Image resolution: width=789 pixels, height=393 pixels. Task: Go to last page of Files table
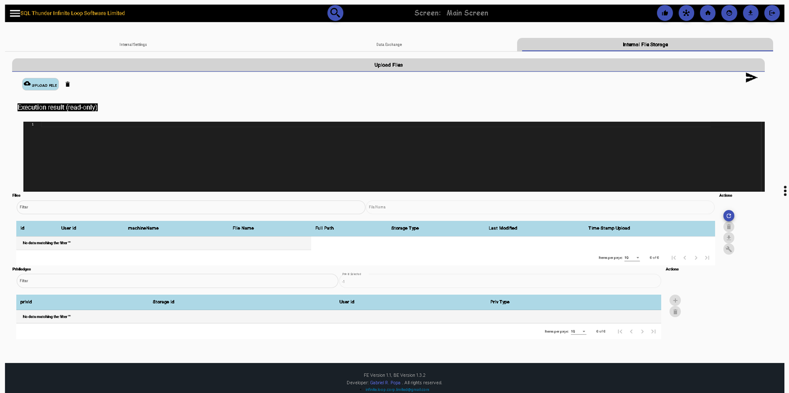[707, 257]
